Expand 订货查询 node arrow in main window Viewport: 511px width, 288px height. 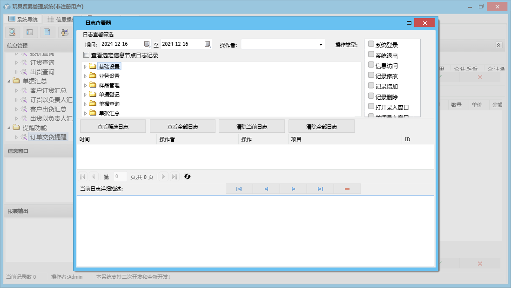16,62
